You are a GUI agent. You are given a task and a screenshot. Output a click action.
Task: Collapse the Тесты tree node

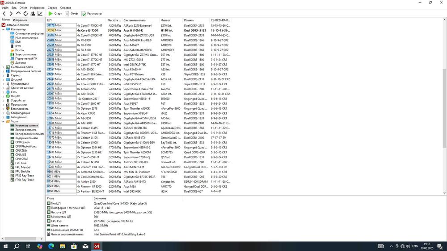click(4, 121)
